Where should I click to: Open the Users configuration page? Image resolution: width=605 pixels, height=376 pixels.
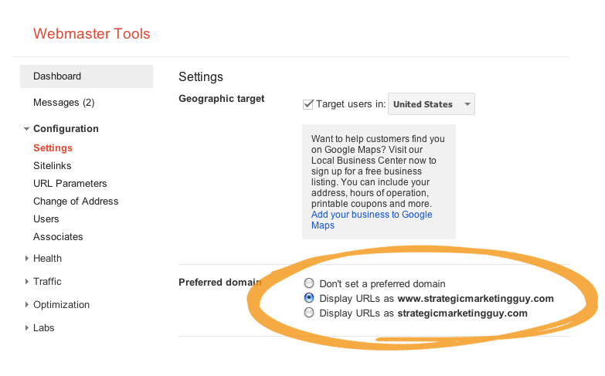point(46,219)
